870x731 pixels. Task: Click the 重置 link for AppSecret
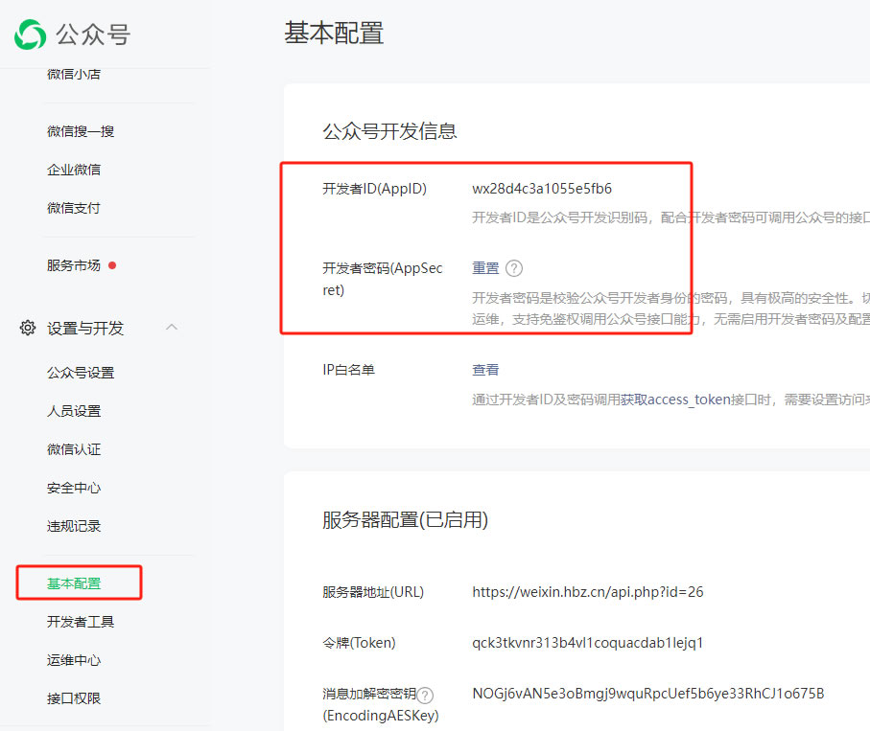point(485,268)
